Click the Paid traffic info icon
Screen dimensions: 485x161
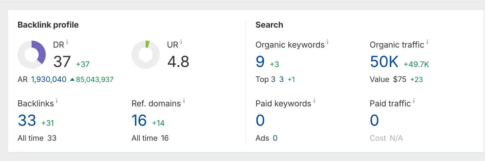[x=414, y=101]
